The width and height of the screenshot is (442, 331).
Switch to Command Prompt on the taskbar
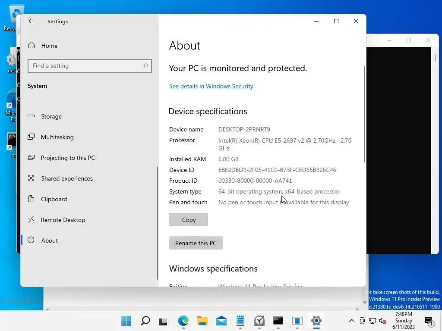pos(278,321)
